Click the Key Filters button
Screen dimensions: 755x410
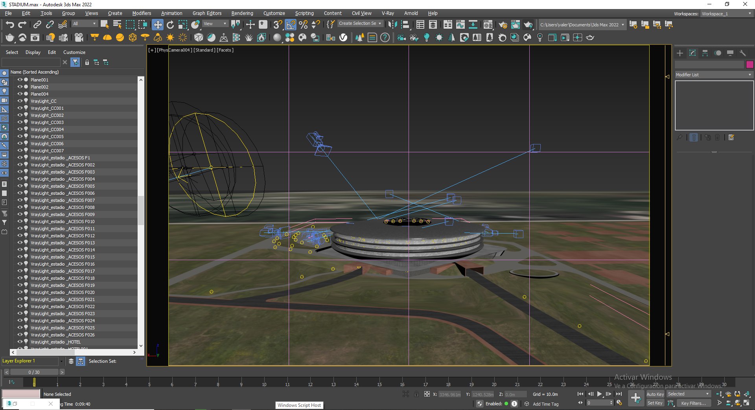click(x=694, y=403)
